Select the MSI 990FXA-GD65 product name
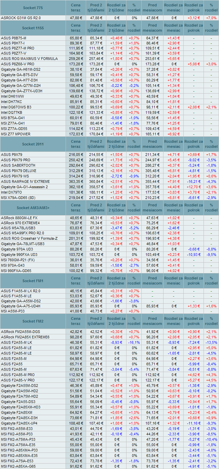 click(x=16, y=270)
